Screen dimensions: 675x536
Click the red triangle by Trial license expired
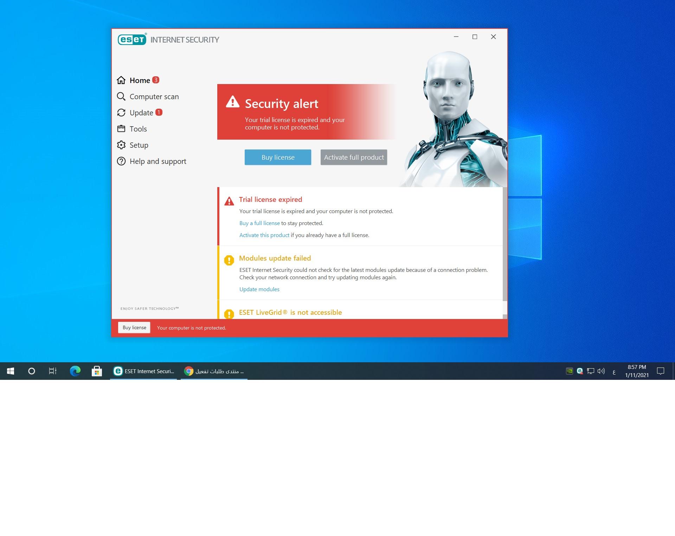pyautogui.click(x=229, y=201)
